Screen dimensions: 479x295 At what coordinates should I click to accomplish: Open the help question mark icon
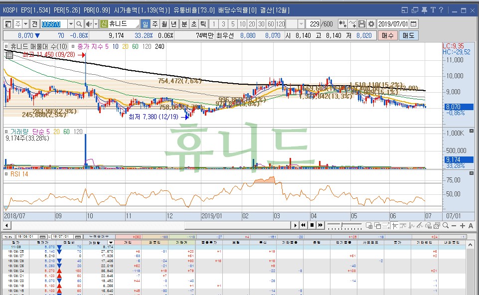[441, 10]
